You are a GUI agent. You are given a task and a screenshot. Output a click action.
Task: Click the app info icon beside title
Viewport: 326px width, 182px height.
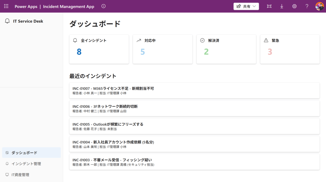click(103, 6)
